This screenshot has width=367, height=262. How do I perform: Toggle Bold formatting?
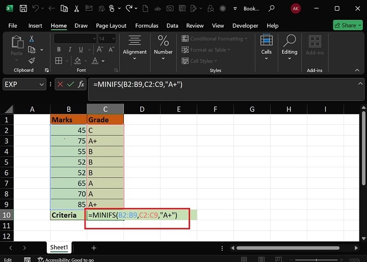coord(59,49)
